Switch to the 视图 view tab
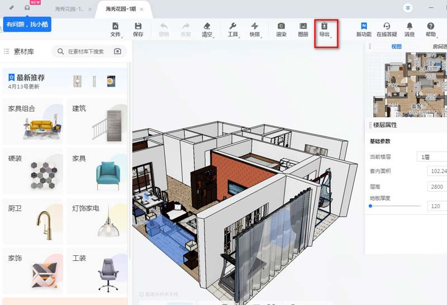The image size is (447, 305). (396, 46)
